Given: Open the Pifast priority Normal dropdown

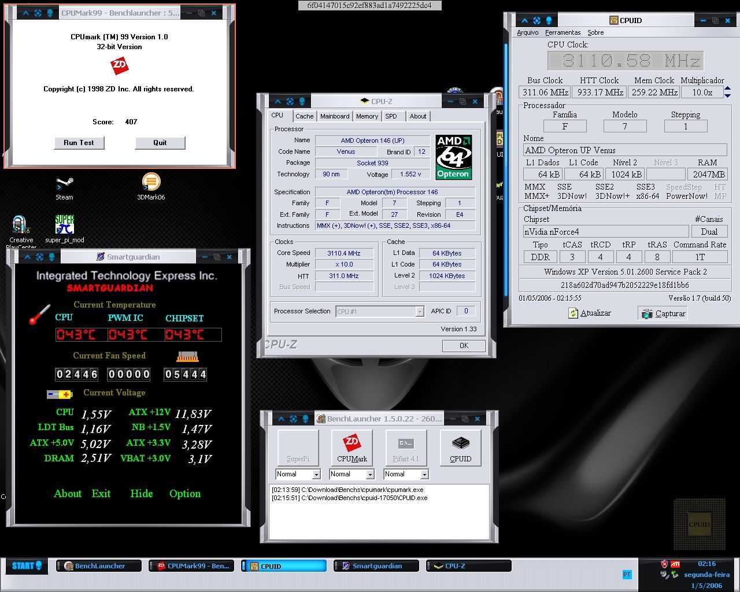Looking at the screenshot, I should [x=424, y=474].
